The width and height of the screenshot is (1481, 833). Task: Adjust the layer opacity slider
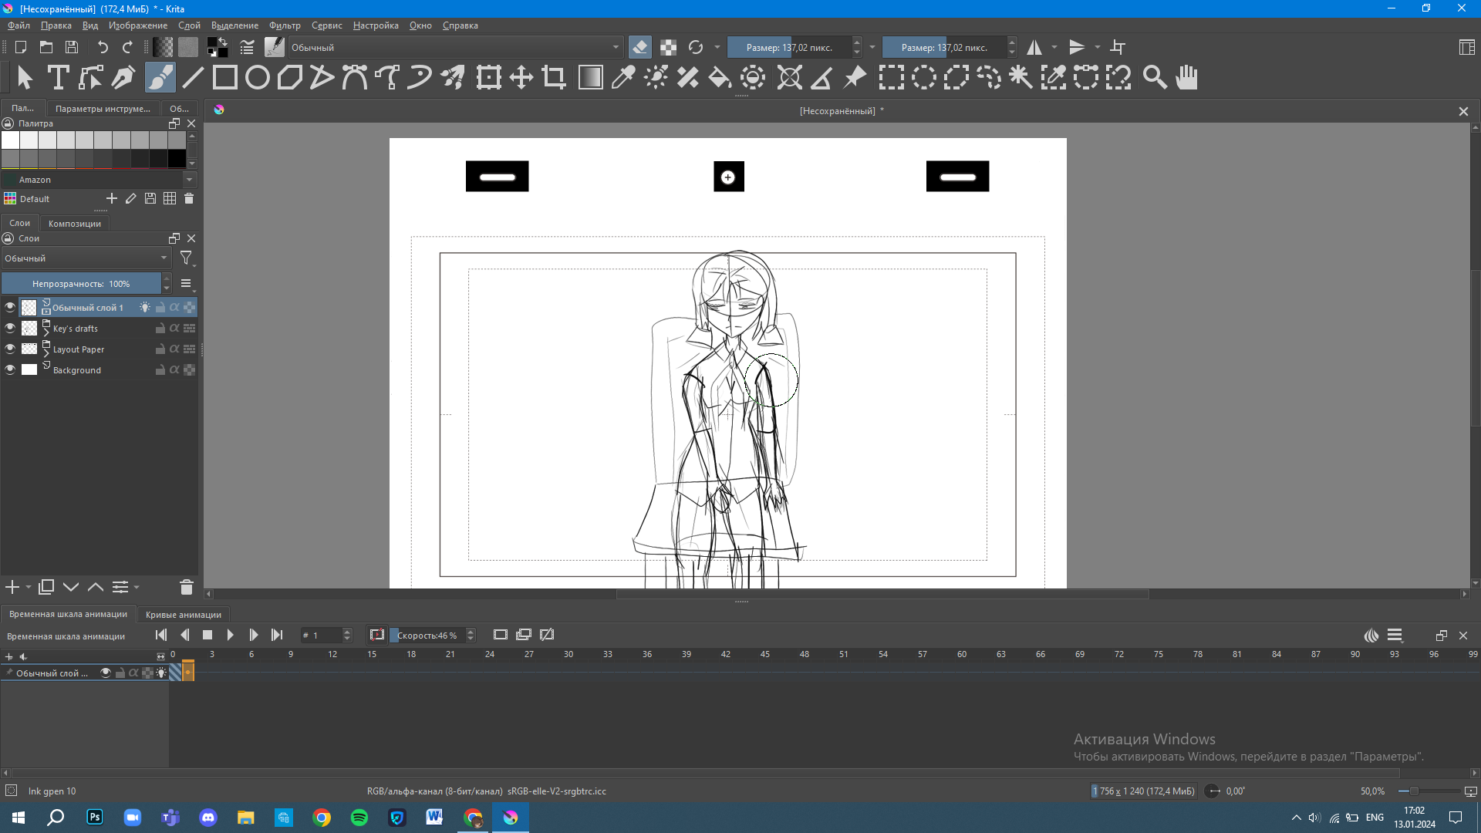pyautogui.click(x=81, y=284)
